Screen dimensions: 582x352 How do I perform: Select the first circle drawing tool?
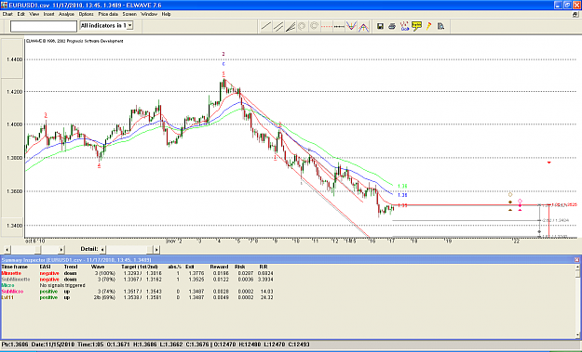pos(302,26)
